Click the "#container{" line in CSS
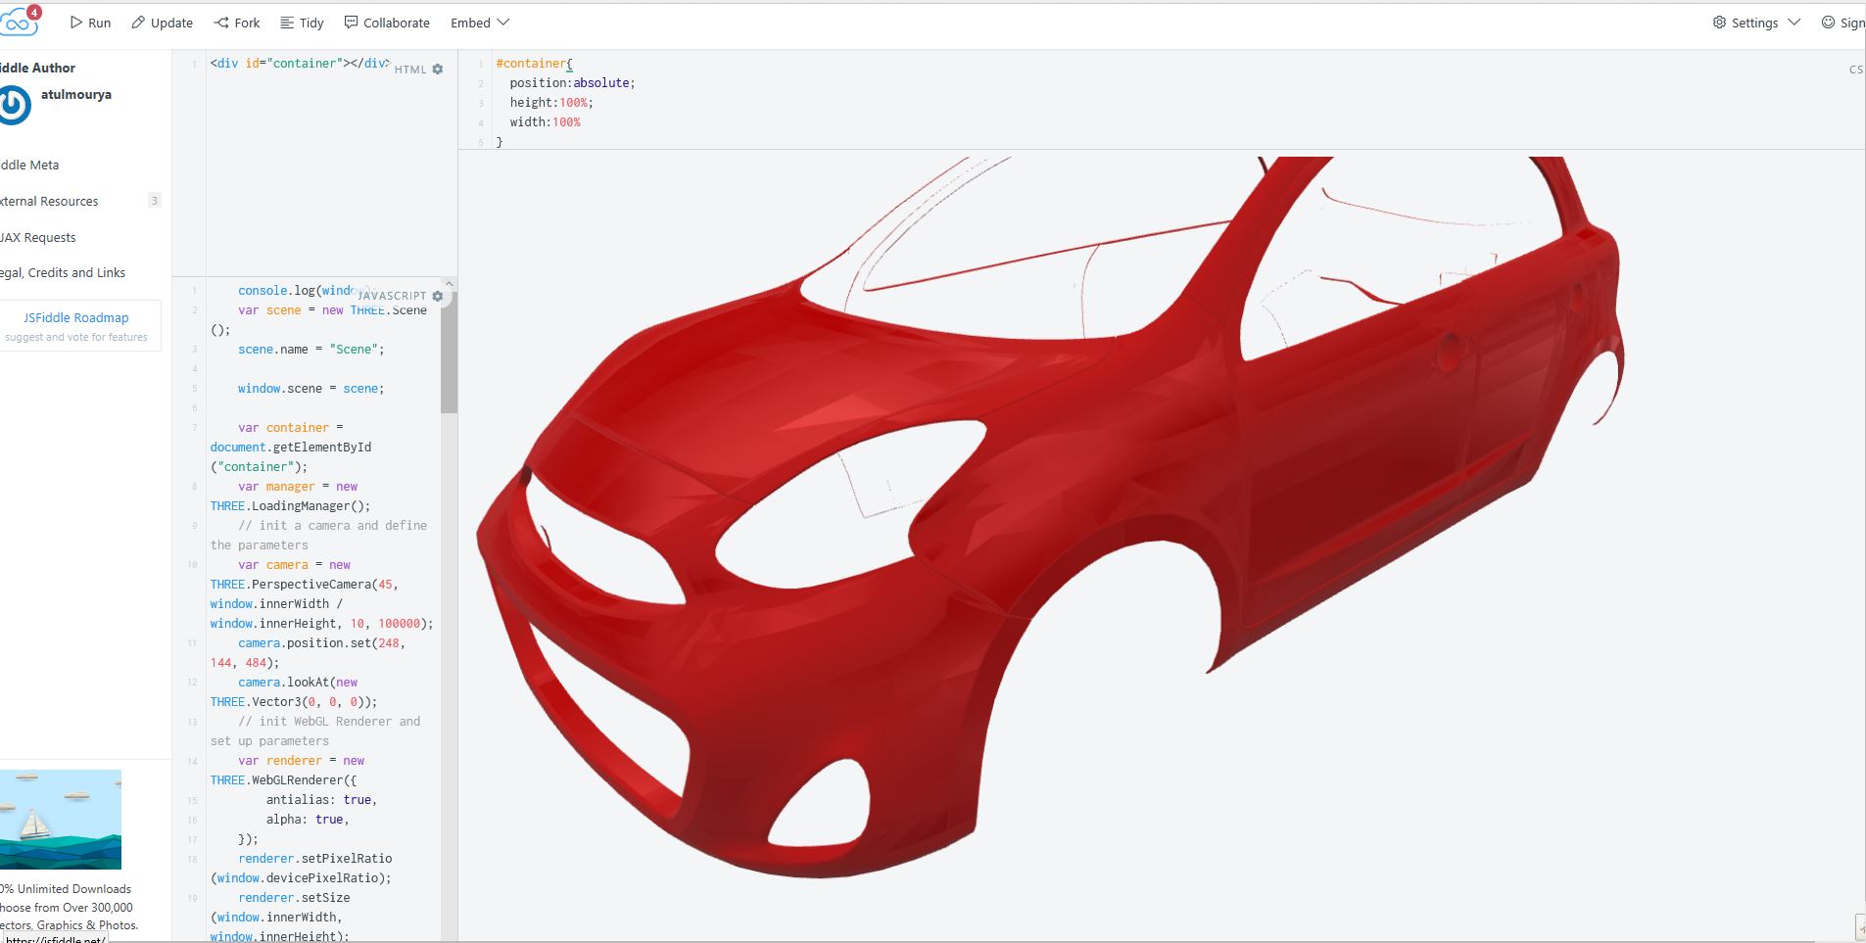The height and width of the screenshot is (943, 1866). 534,64
